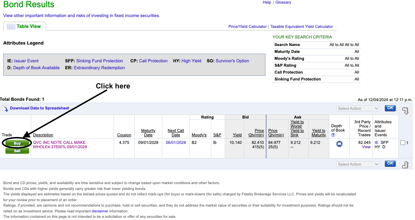Click the 09/01/2028 maturity date cell
This screenshot has height=220, width=415.
click(148, 142)
